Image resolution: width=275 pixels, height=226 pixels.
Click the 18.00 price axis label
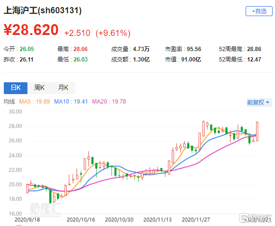15,199
